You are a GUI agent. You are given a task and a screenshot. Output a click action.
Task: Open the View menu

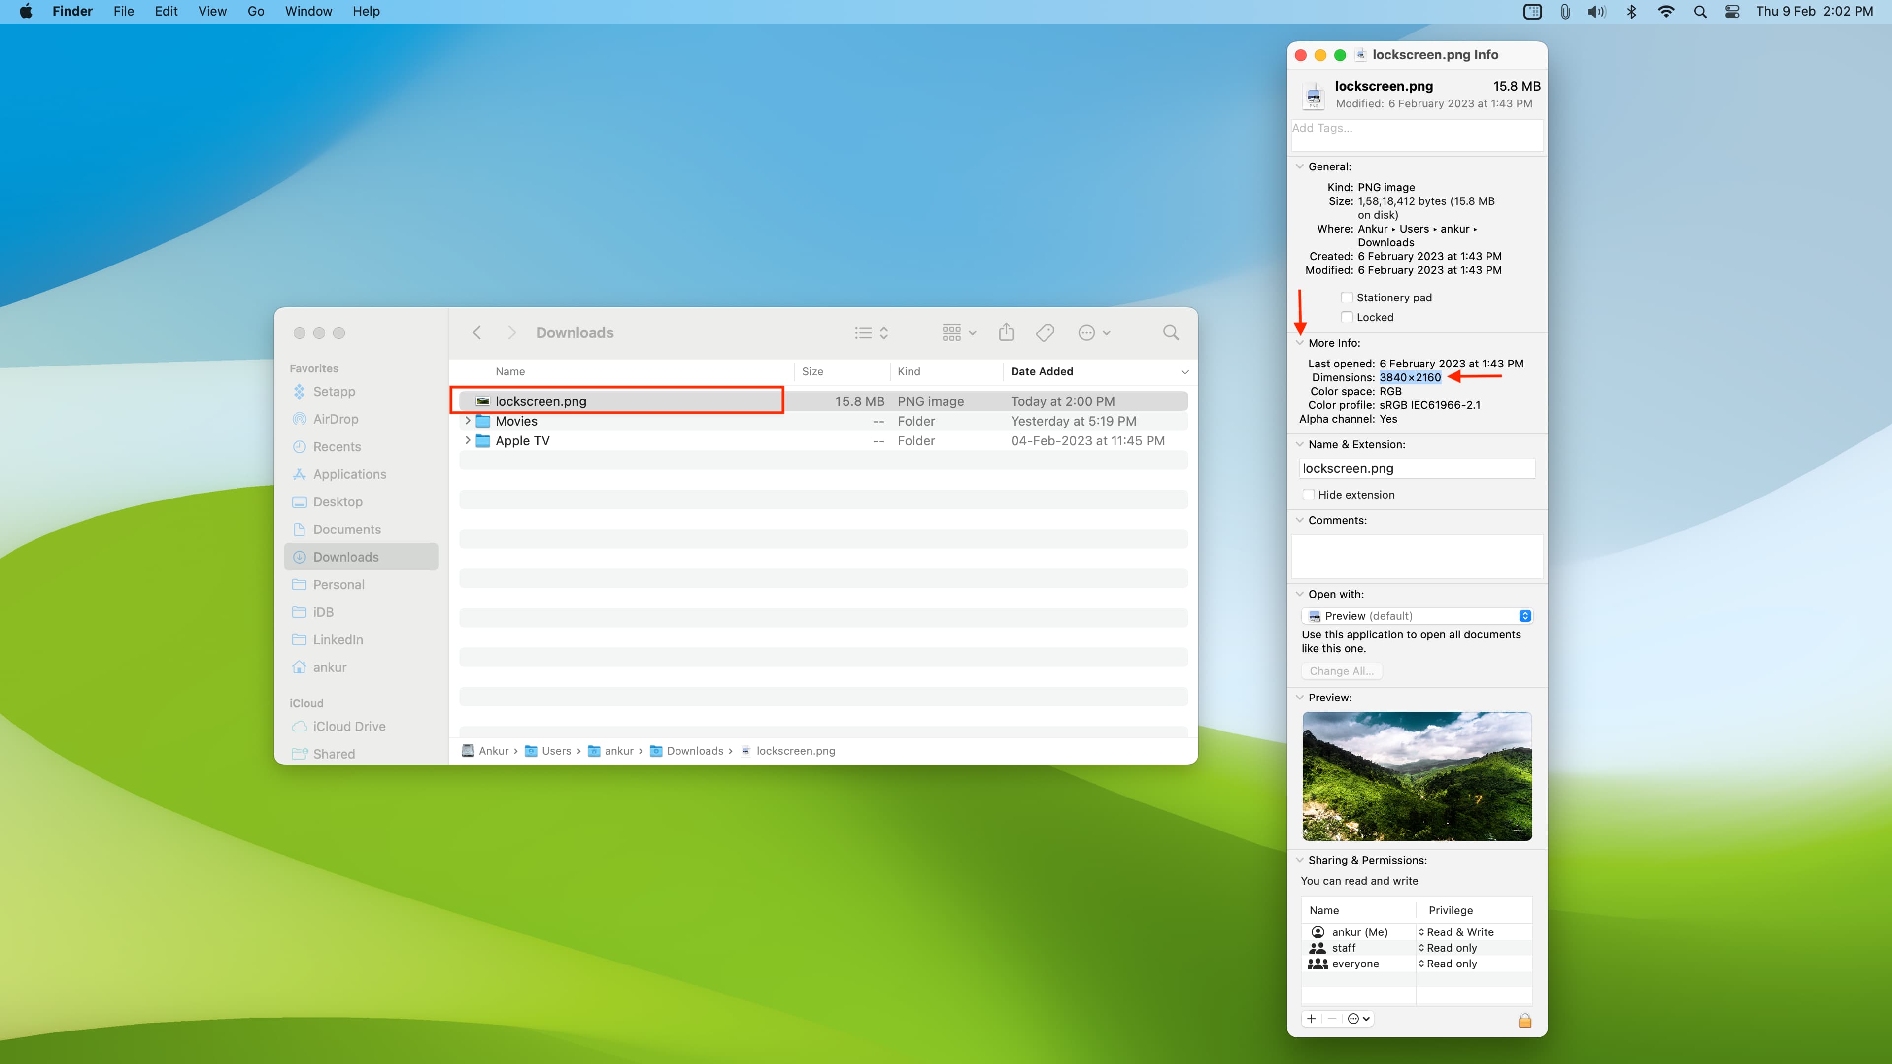[x=212, y=11]
